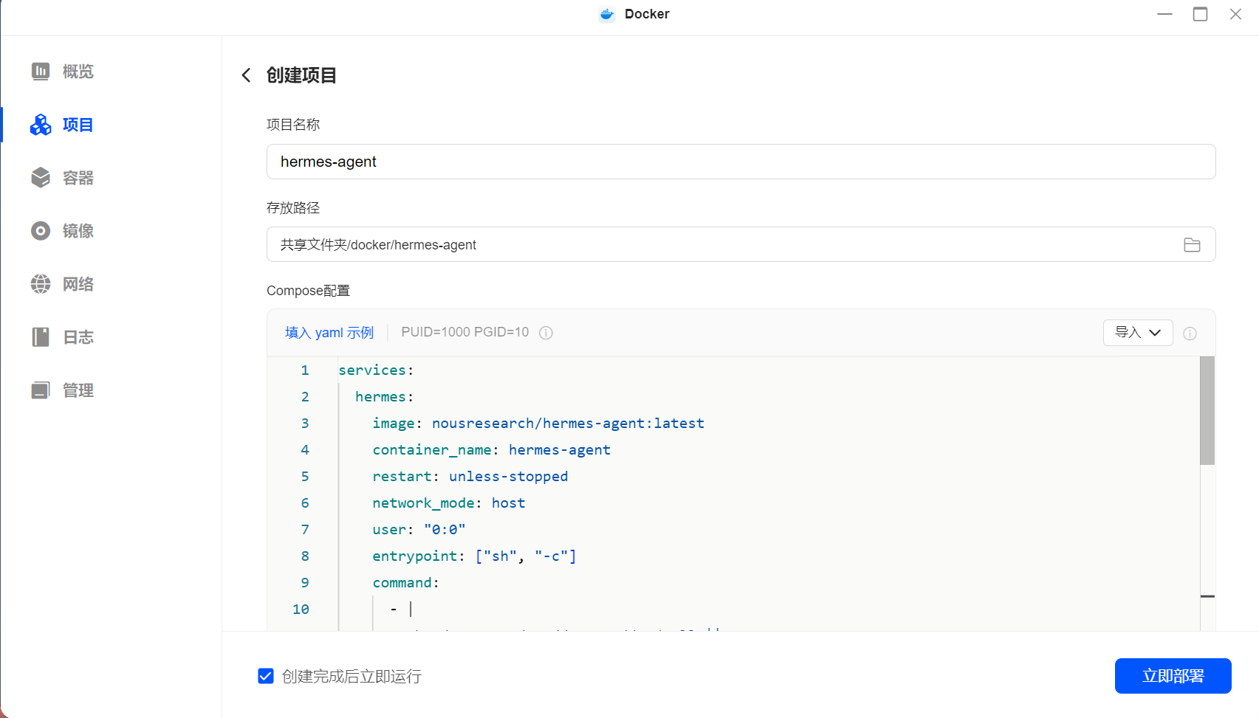Screen dimensions: 1259x718
Task: Click the image line nousresearch/hermes-agent:latest
Action: pyautogui.click(x=538, y=423)
